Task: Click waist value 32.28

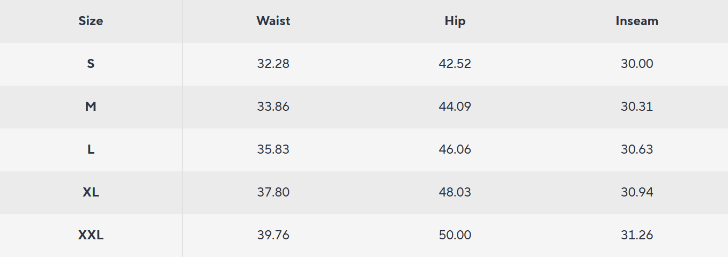Action: 273,64
